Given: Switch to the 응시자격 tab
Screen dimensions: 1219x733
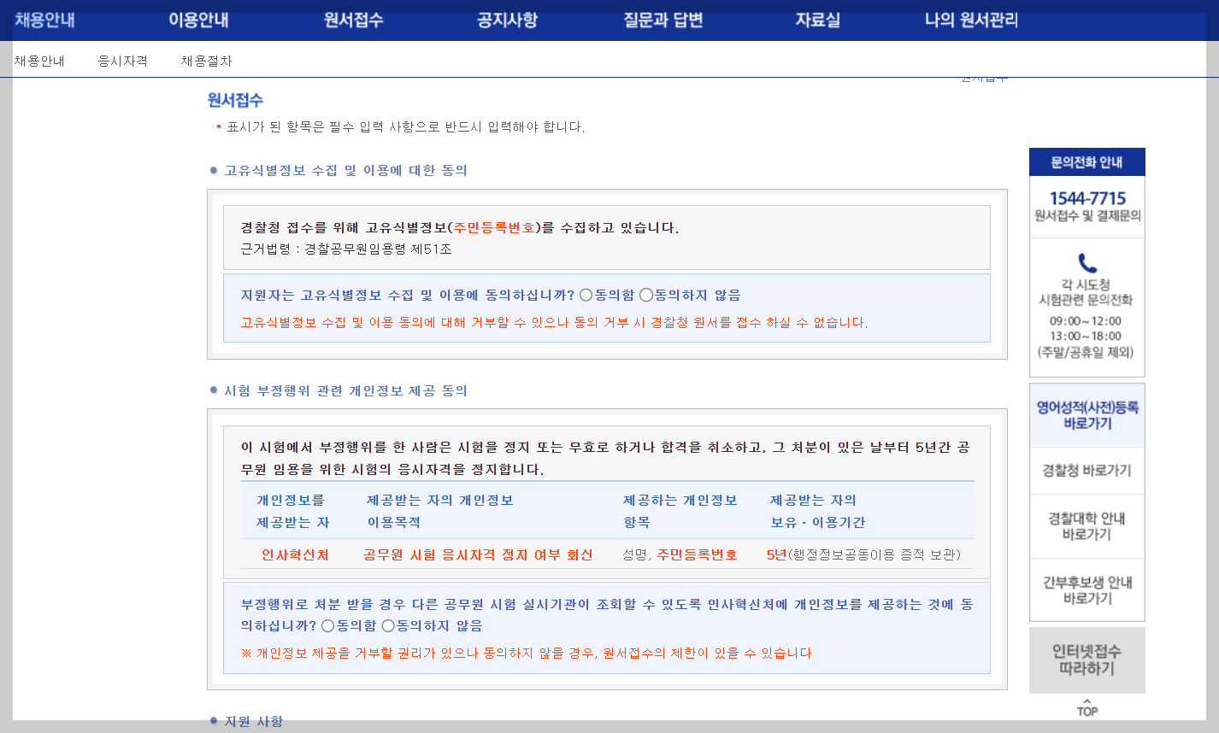Looking at the screenshot, I should [122, 61].
